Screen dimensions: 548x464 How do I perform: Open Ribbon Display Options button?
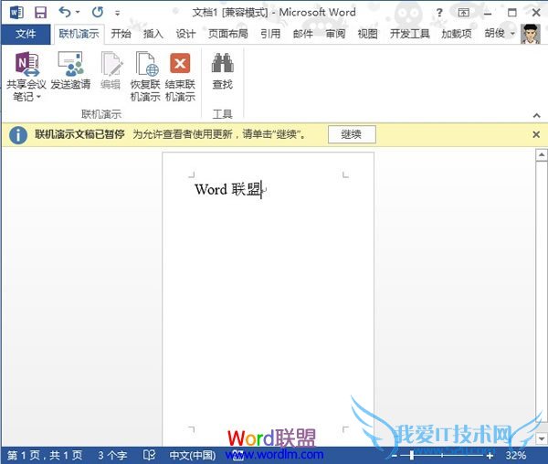pos(463,13)
